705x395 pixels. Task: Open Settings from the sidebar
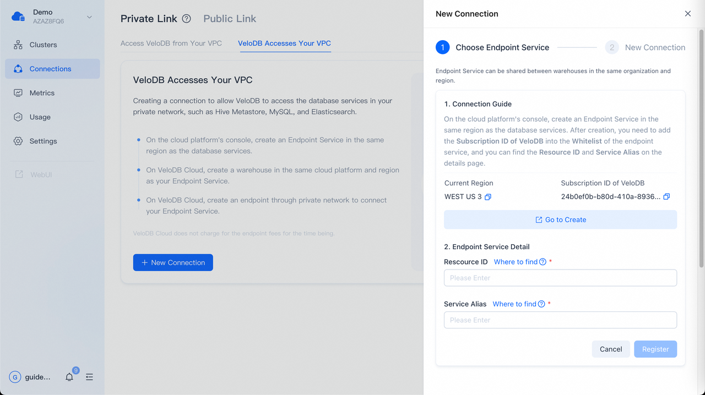click(43, 141)
